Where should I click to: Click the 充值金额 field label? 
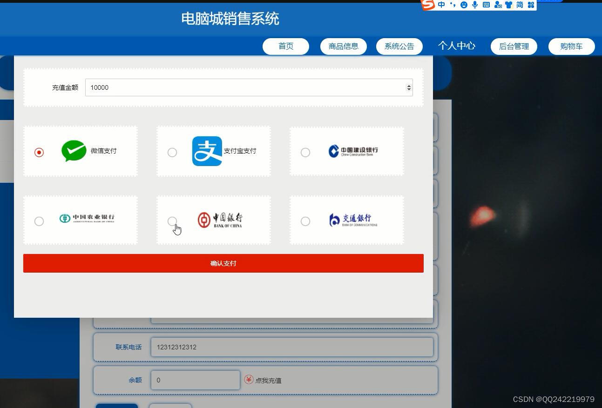[x=65, y=87]
